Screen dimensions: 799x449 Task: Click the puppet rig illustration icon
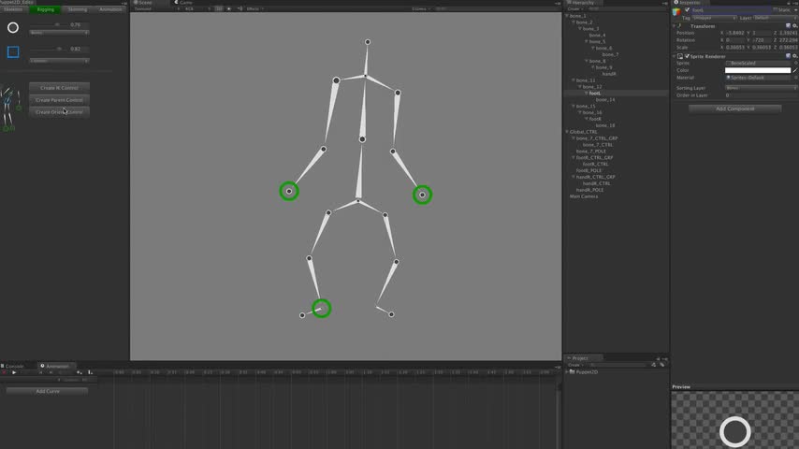10,109
